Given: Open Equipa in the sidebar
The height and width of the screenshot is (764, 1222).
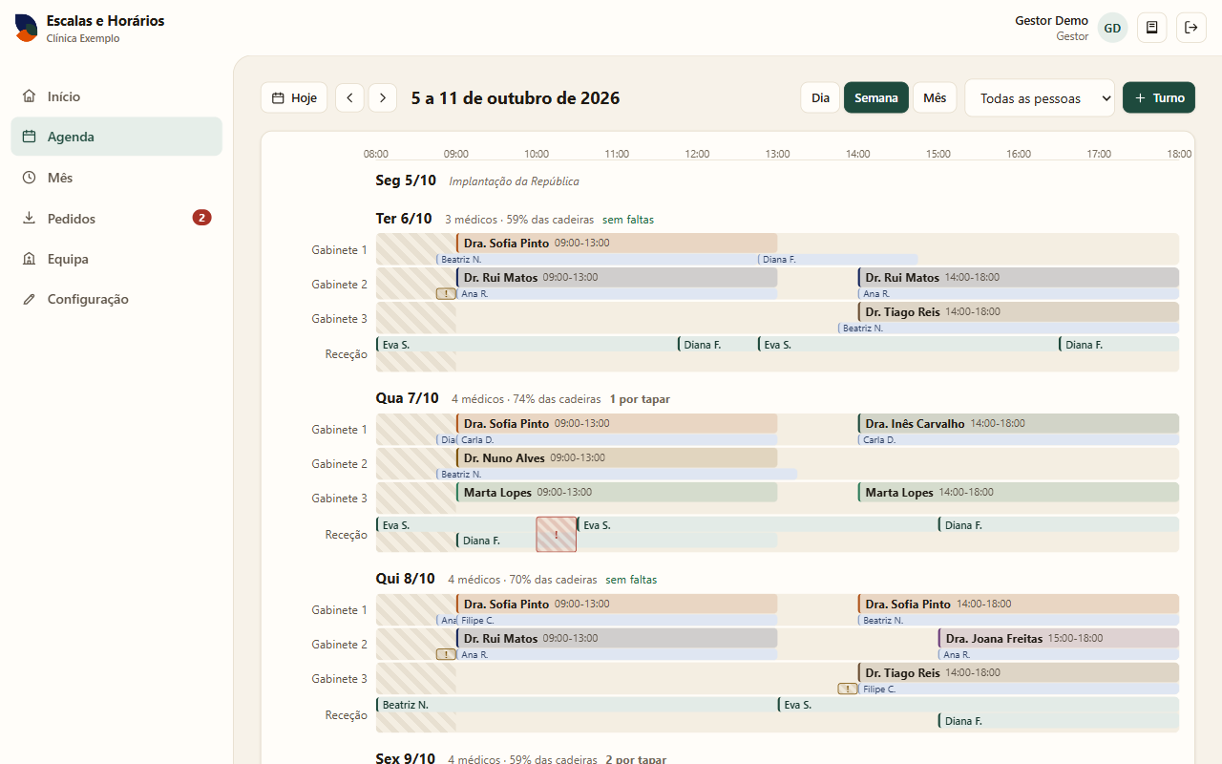Looking at the screenshot, I should coord(116,259).
